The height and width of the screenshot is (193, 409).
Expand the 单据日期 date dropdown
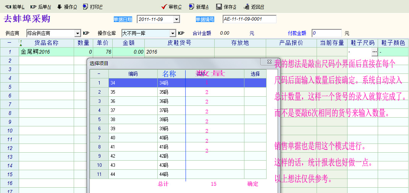coord(176,19)
